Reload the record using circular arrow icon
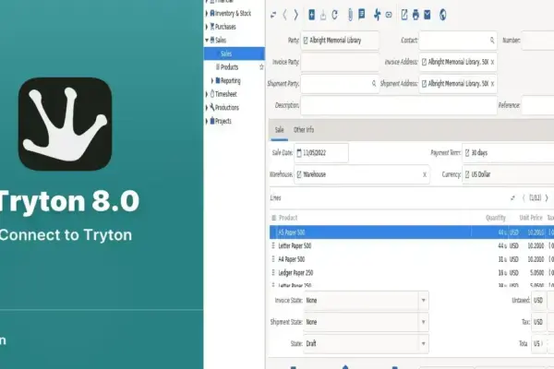The image size is (554, 369). click(x=334, y=15)
